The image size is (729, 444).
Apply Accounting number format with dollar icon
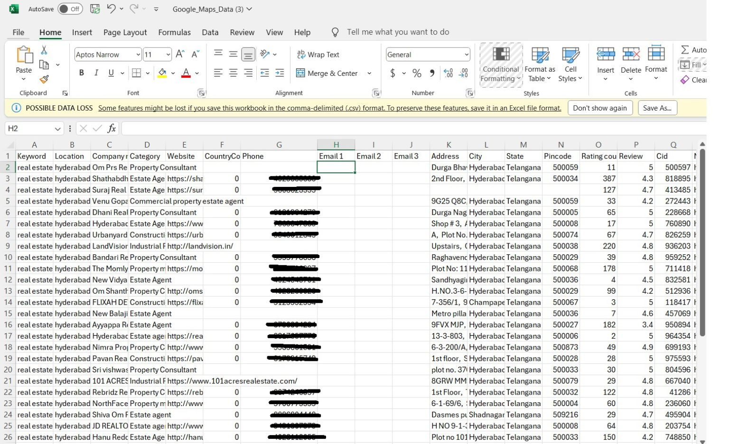coord(393,73)
